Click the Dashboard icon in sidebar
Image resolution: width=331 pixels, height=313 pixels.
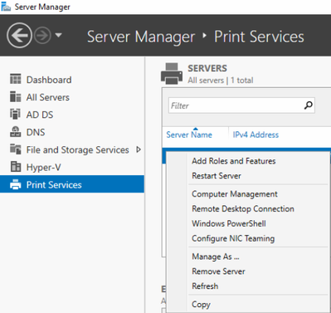[16, 79]
